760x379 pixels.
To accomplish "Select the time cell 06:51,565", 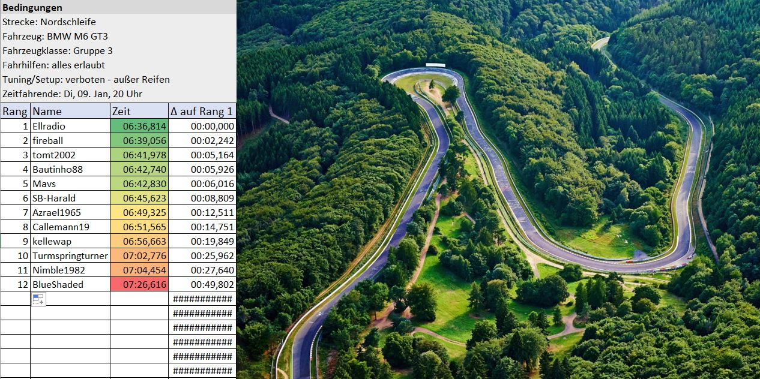I will [x=139, y=227].
